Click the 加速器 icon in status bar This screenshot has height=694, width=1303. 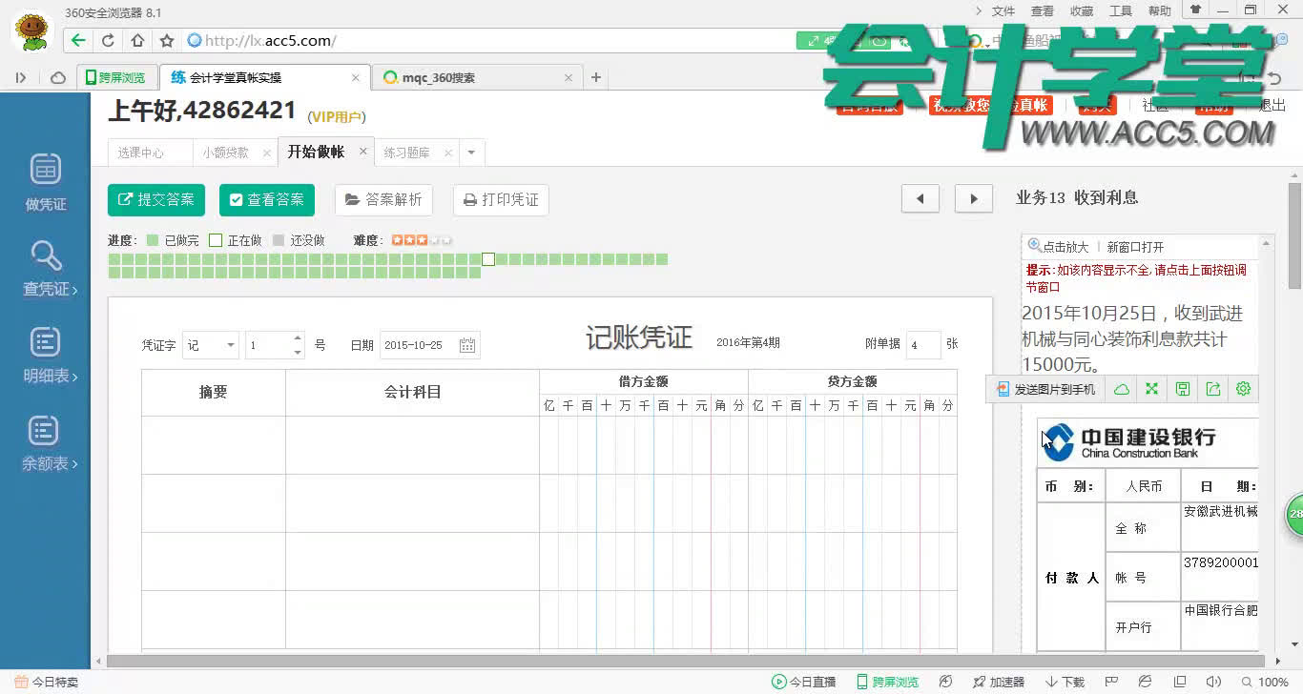pos(999,682)
